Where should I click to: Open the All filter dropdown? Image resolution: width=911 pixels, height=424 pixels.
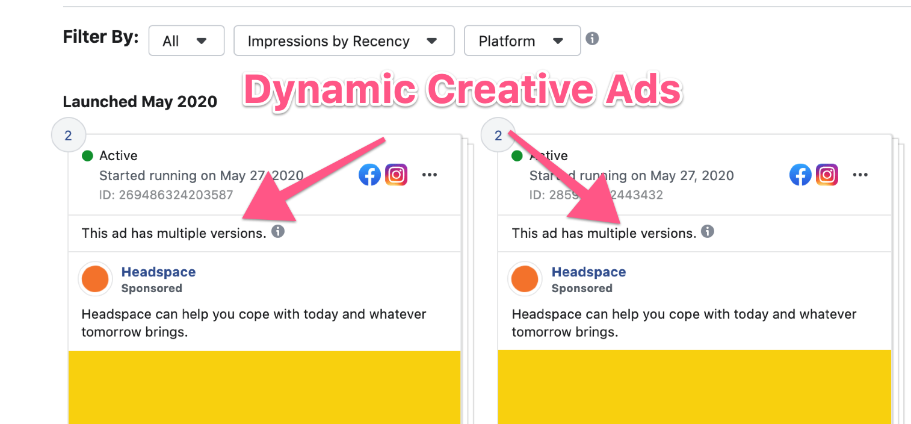point(186,41)
